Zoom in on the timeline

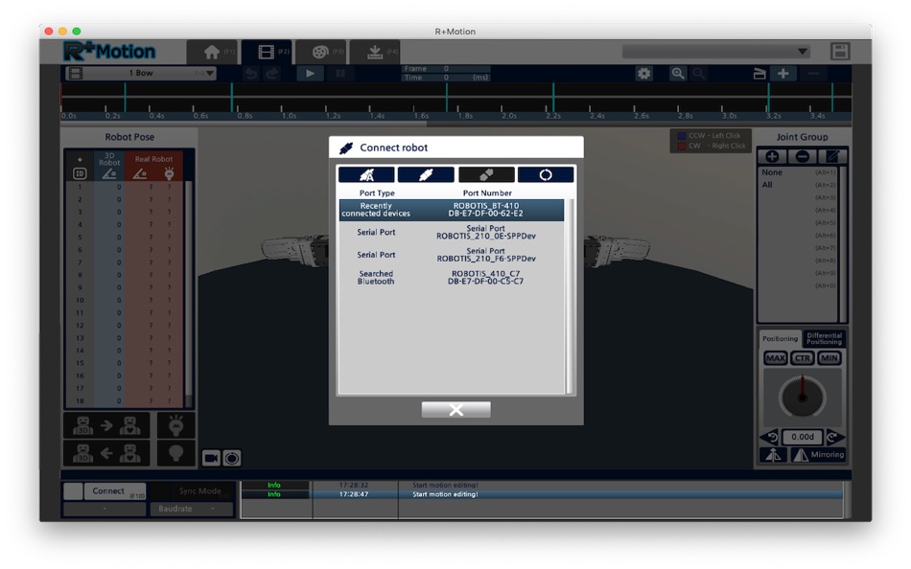pos(677,74)
